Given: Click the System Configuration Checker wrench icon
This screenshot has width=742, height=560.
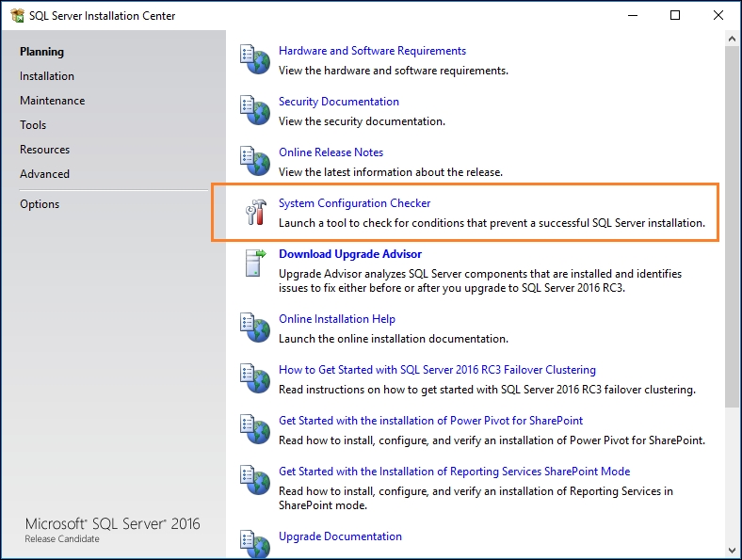Looking at the screenshot, I should [255, 212].
